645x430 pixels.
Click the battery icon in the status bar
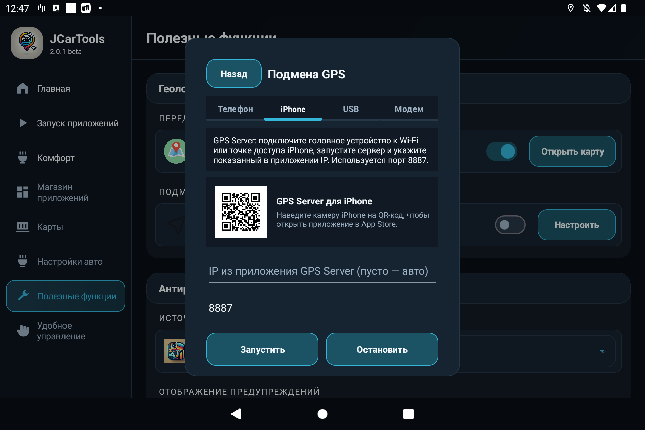point(623,8)
